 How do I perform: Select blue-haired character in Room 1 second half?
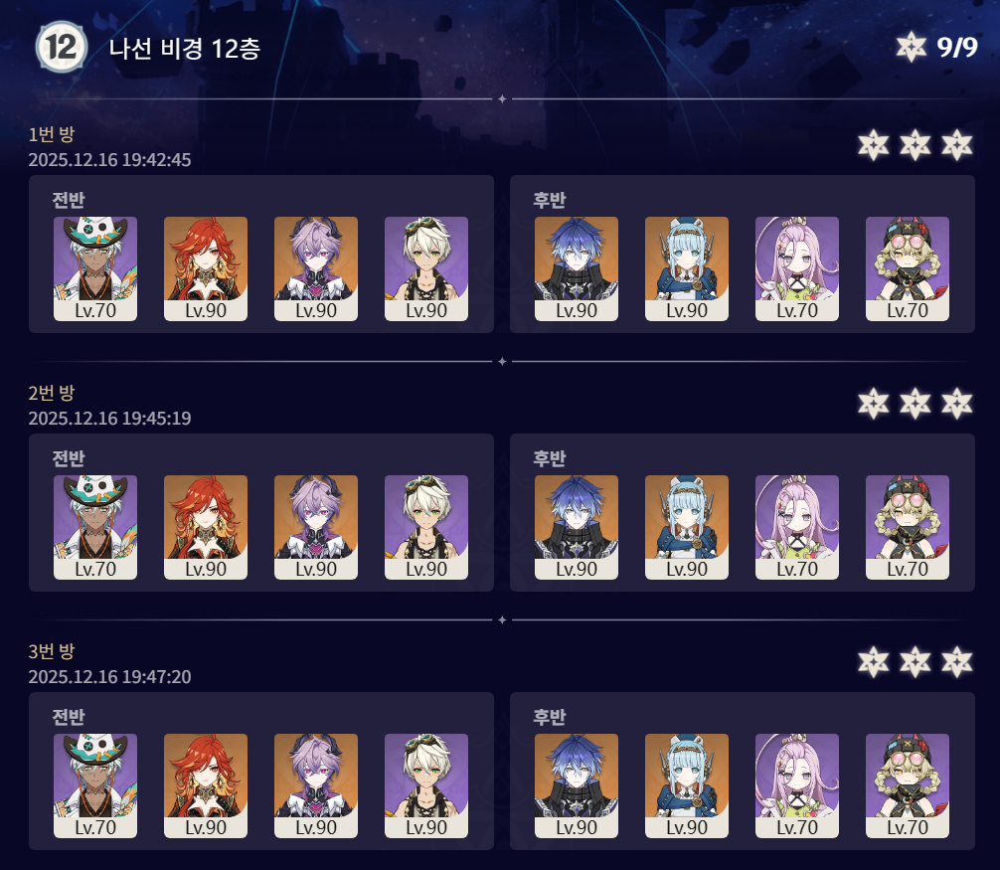click(576, 268)
